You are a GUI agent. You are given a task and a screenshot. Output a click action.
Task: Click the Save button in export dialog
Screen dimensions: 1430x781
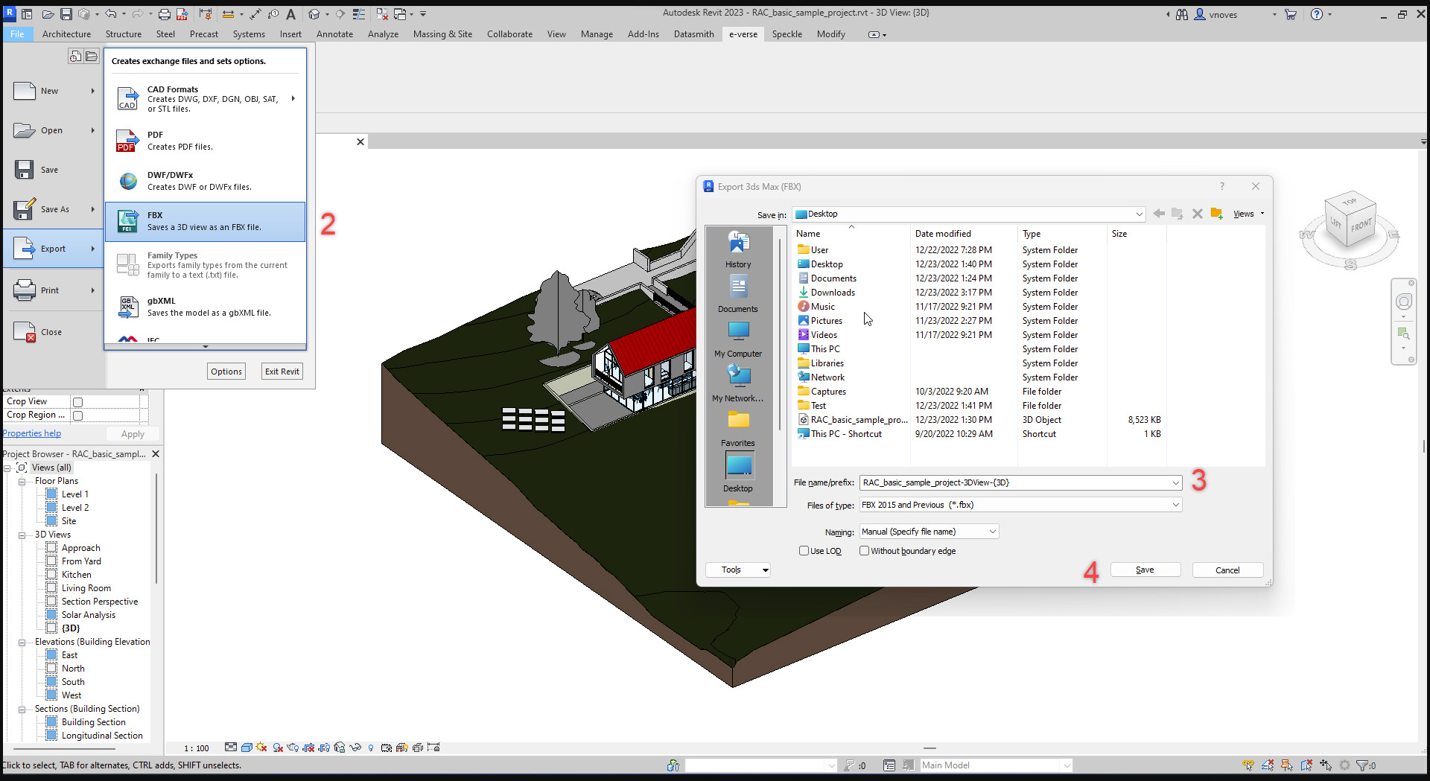tap(1145, 569)
